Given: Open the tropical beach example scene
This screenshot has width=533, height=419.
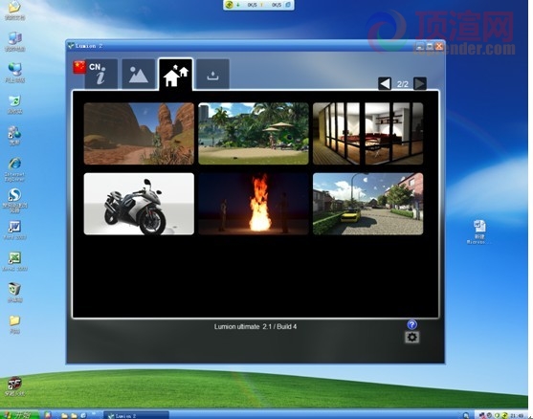Looking at the screenshot, I should pos(254,134).
